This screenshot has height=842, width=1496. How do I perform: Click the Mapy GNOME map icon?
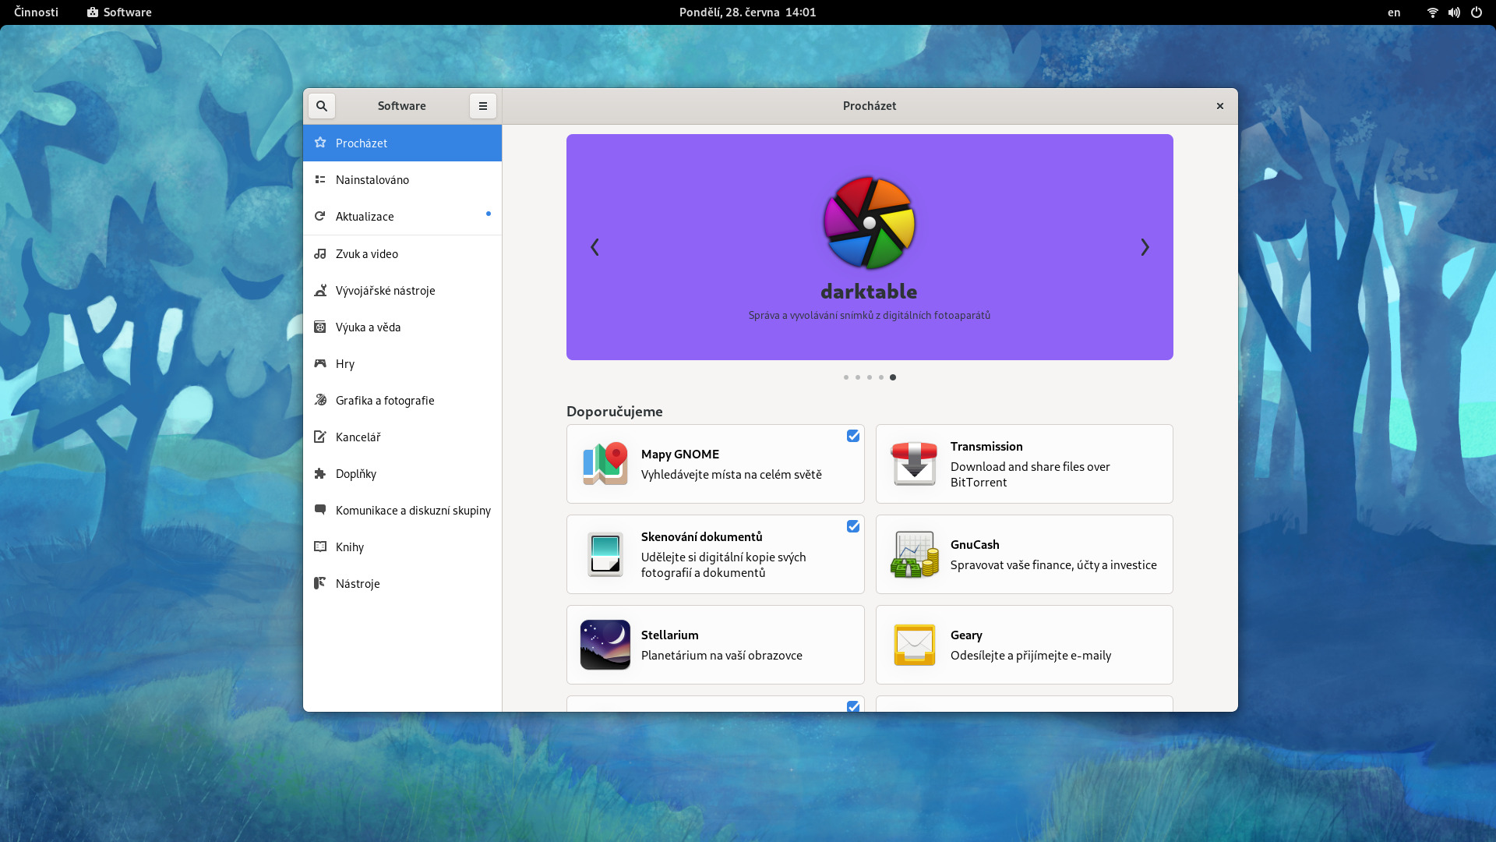[605, 464]
